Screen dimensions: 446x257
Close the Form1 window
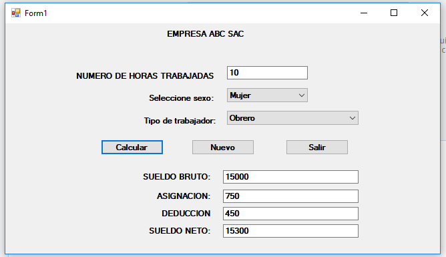point(425,13)
